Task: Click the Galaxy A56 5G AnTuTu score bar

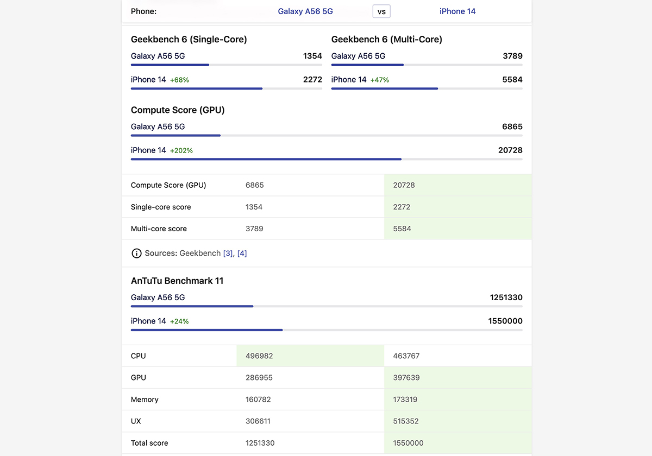Action: click(327, 306)
